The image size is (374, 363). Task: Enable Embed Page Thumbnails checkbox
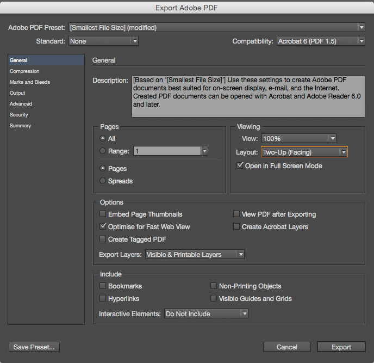pos(103,214)
